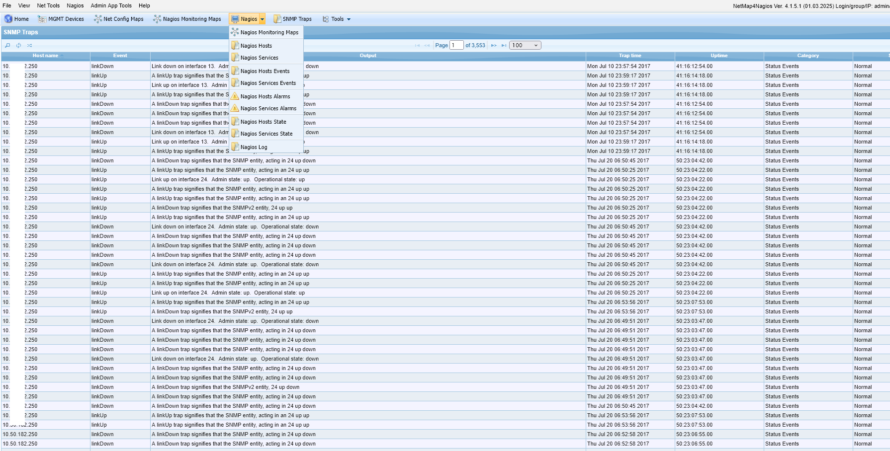
Task: Click the search magnifier icon in grid toolbar
Action: [7, 45]
